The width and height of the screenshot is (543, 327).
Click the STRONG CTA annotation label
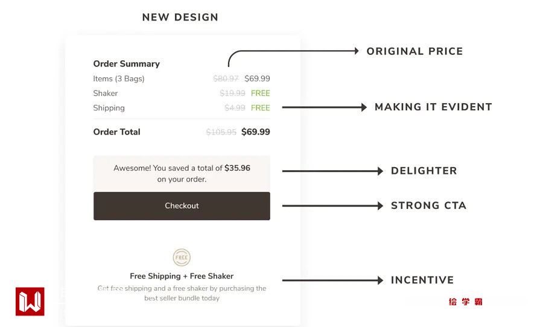428,206
